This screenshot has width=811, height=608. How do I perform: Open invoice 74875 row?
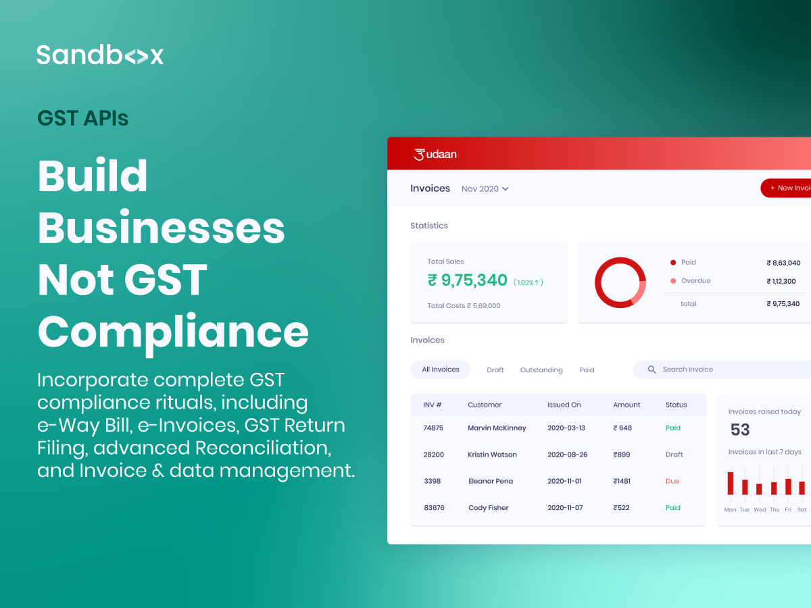558,428
